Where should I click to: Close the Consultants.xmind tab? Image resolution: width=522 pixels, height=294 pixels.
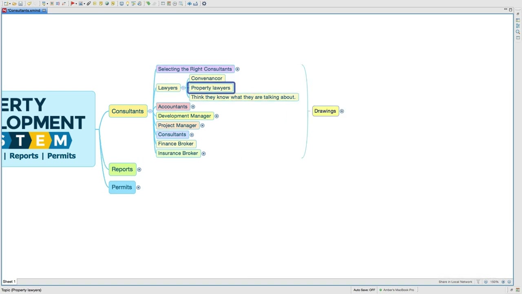pos(44,10)
